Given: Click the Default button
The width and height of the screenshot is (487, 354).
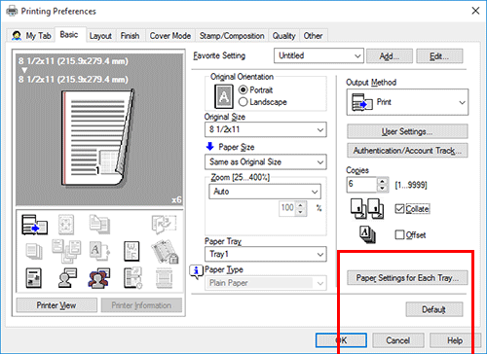Looking at the screenshot, I should click(434, 309).
